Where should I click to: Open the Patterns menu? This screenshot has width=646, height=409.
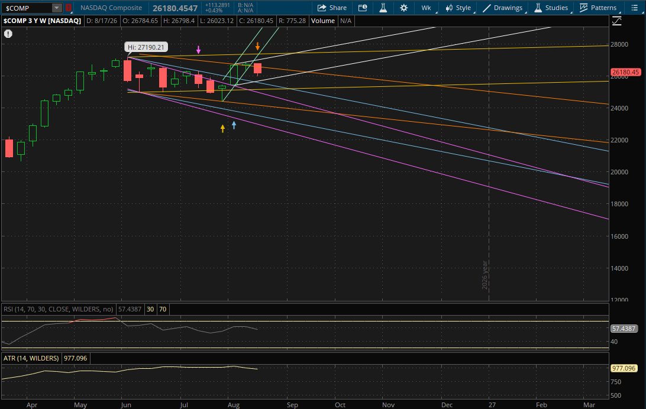tap(598, 8)
